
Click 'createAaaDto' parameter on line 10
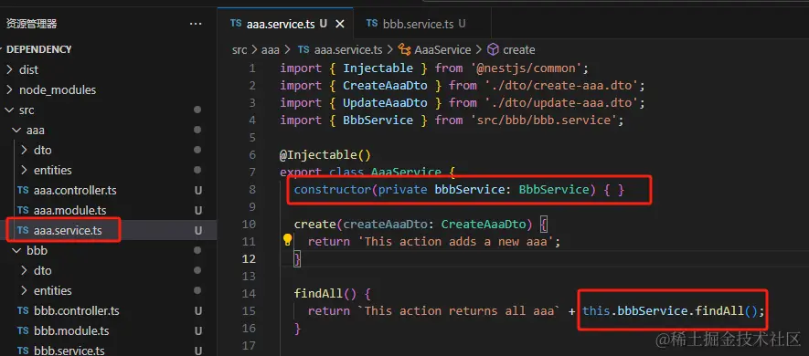[x=386, y=225]
